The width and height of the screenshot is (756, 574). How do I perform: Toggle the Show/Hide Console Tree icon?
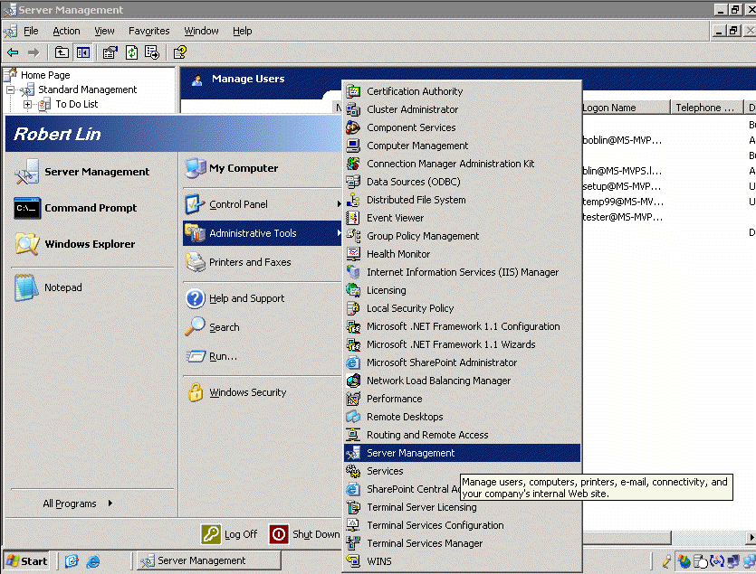tap(83, 52)
